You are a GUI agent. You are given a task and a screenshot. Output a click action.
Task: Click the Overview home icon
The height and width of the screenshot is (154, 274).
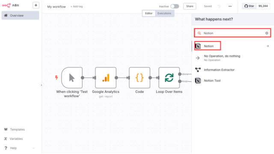click(x=6, y=15)
